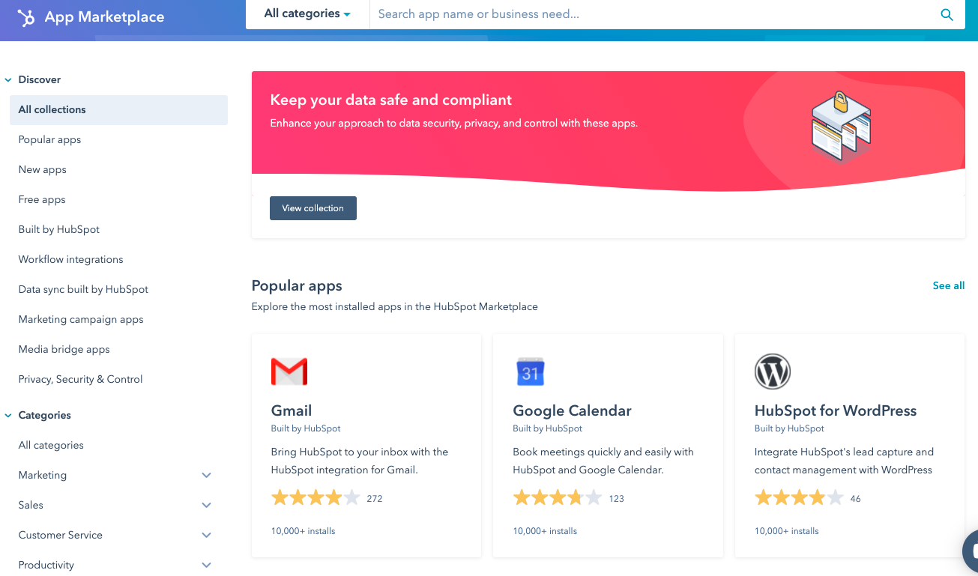The width and height of the screenshot is (978, 576).
Task: Open the chat widget bubble
Action: [x=971, y=551]
